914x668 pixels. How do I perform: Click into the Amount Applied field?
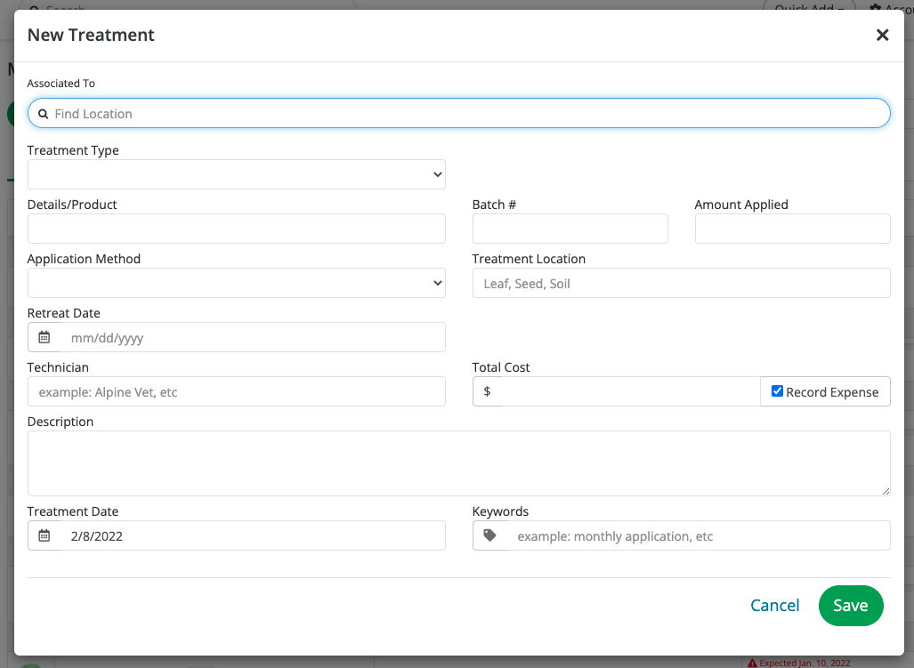click(x=792, y=229)
